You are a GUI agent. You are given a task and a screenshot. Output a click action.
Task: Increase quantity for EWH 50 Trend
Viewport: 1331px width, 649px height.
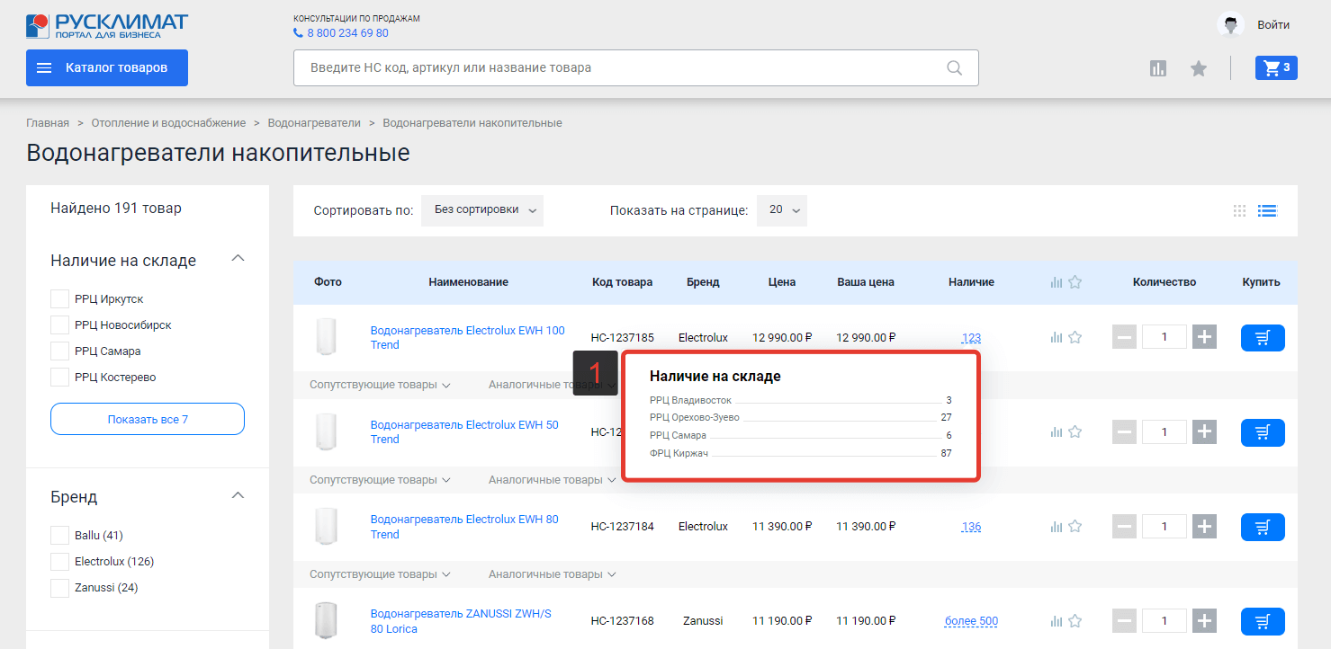pyautogui.click(x=1205, y=432)
